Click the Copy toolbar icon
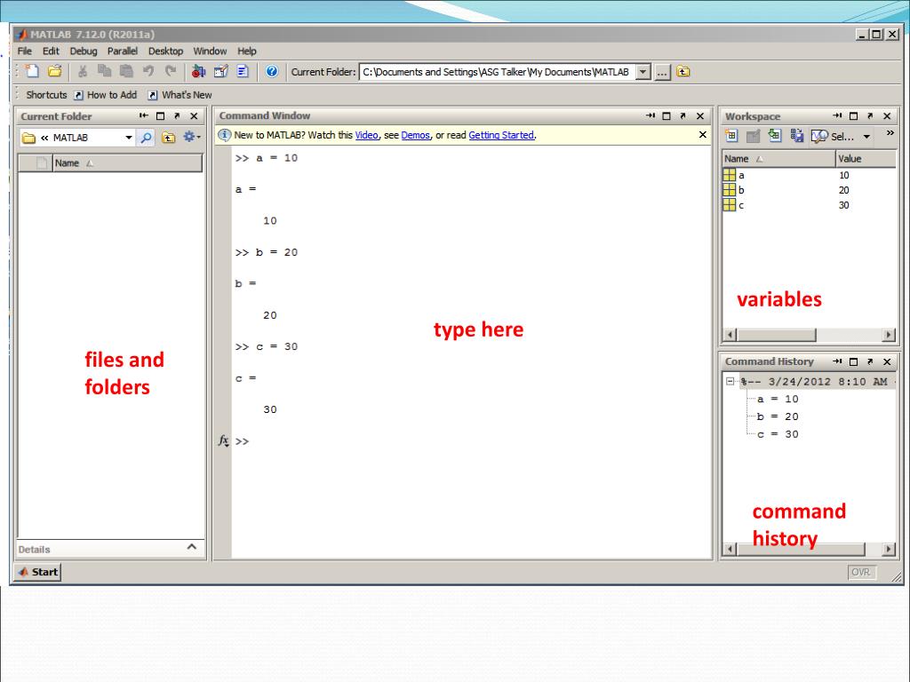 click(105, 71)
